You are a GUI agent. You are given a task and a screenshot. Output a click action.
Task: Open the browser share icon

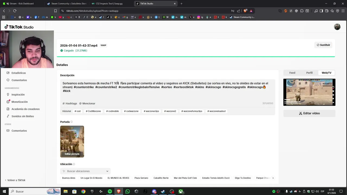coord(239,11)
